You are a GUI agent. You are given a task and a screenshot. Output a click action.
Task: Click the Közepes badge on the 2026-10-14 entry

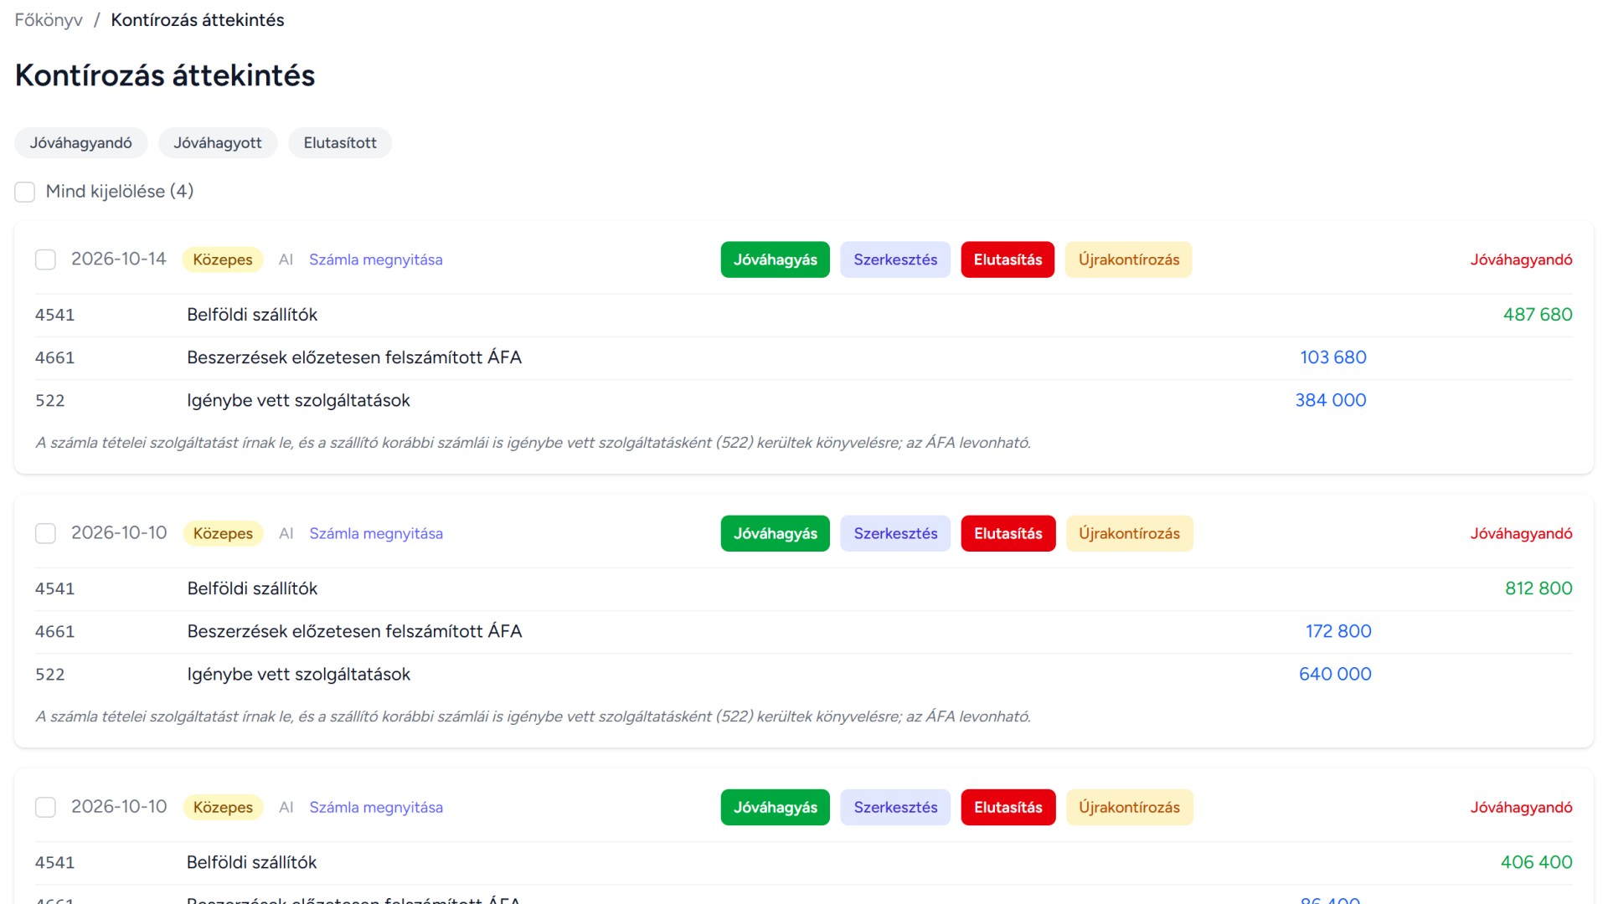point(223,259)
